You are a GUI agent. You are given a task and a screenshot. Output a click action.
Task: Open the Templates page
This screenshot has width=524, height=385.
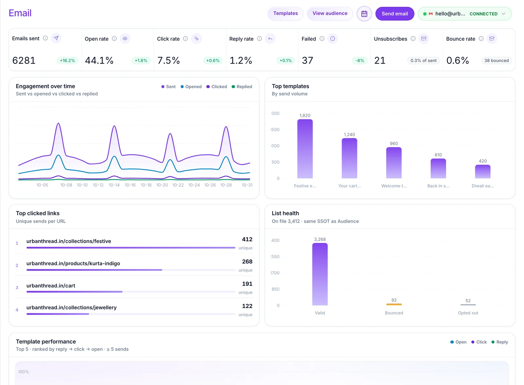(x=286, y=13)
